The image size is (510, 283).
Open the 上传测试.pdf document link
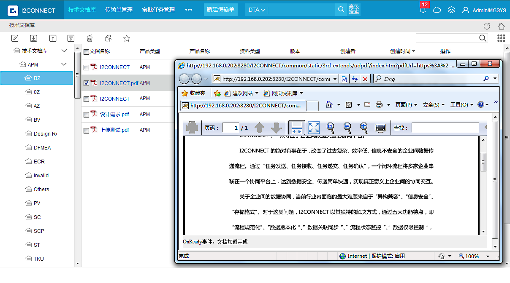click(x=114, y=130)
